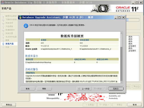The image size is (144, 108).
Task: Click the blue information icon in the DBUA dialog
Action: pyautogui.click(x=26, y=26)
